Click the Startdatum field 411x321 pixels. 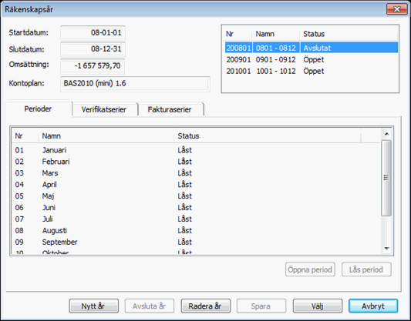(93, 33)
